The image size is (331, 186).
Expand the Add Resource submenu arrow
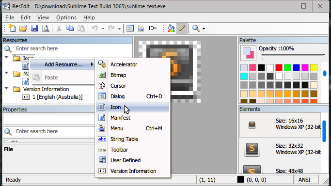(x=92, y=64)
